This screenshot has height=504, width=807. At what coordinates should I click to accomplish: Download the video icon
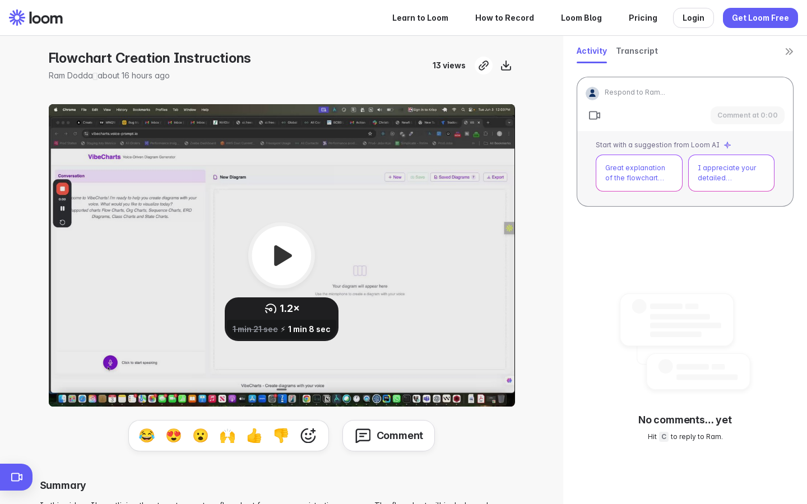coord(506,66)
